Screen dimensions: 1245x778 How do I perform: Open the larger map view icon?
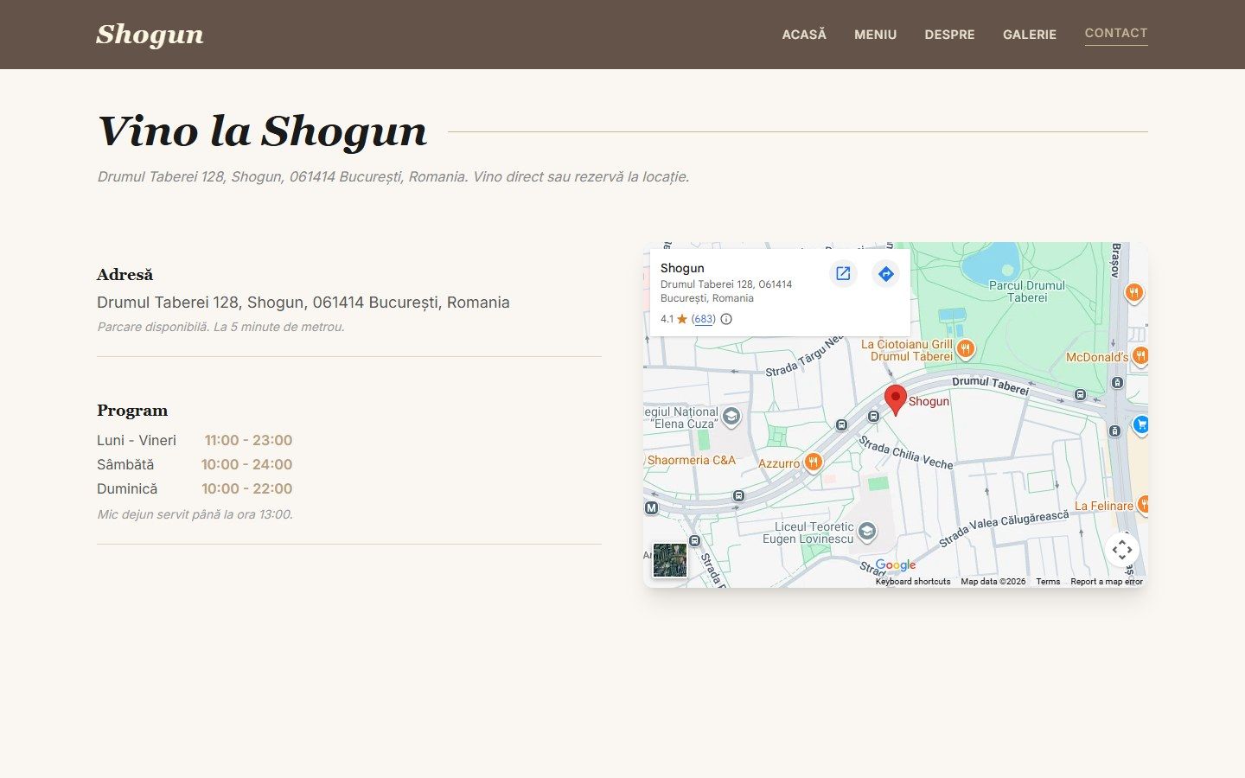(x=843, y=274)
